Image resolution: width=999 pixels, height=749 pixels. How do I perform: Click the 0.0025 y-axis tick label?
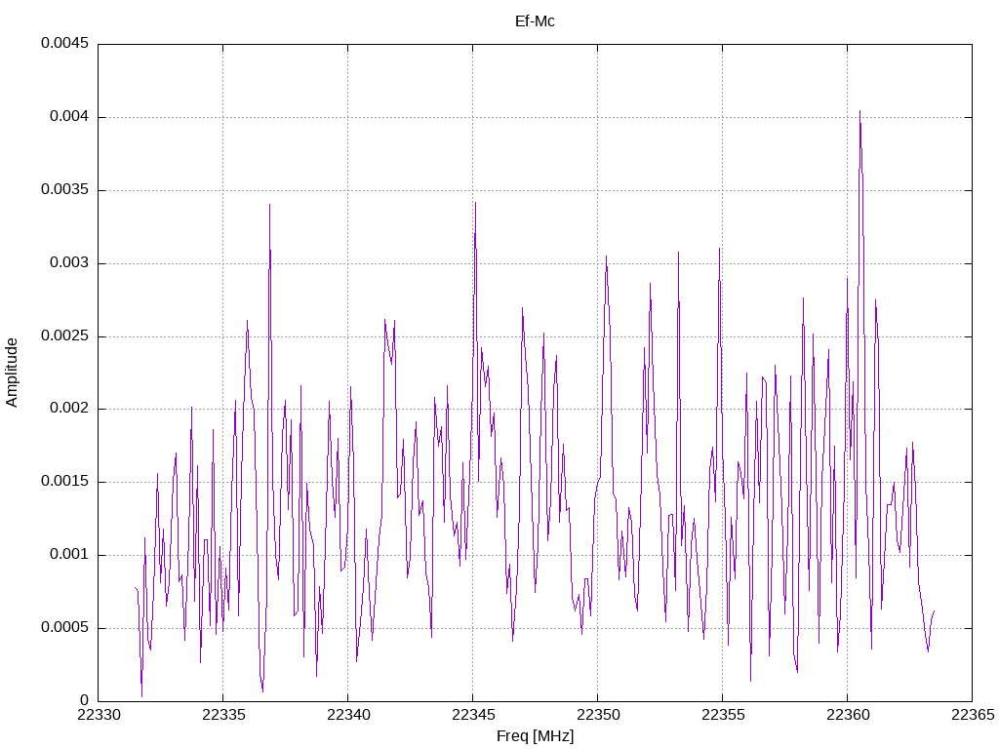click(x=65, y=335)
